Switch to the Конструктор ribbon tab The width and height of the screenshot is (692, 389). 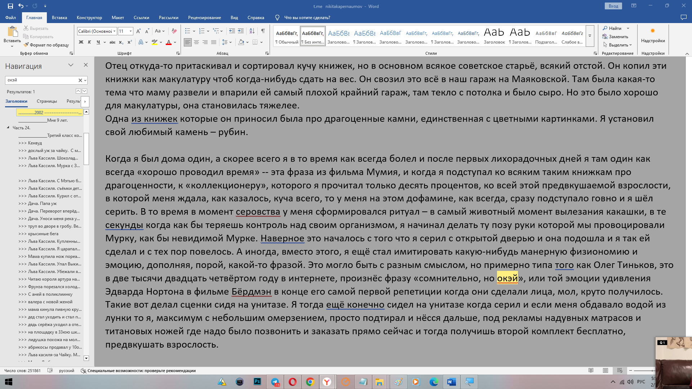coord(89,17)
